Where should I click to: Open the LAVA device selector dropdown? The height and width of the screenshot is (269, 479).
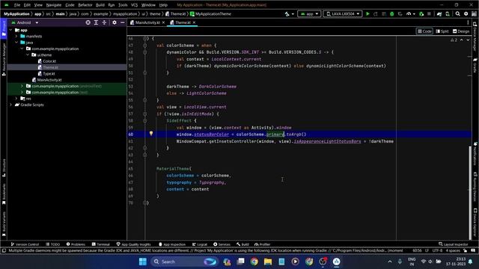343,14
